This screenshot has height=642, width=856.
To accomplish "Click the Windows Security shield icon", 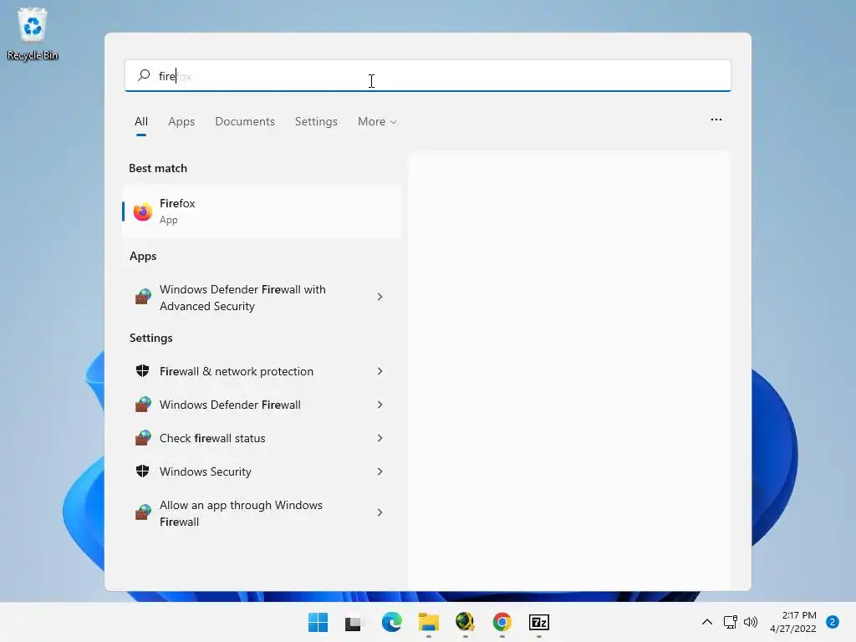I will 142,471.
